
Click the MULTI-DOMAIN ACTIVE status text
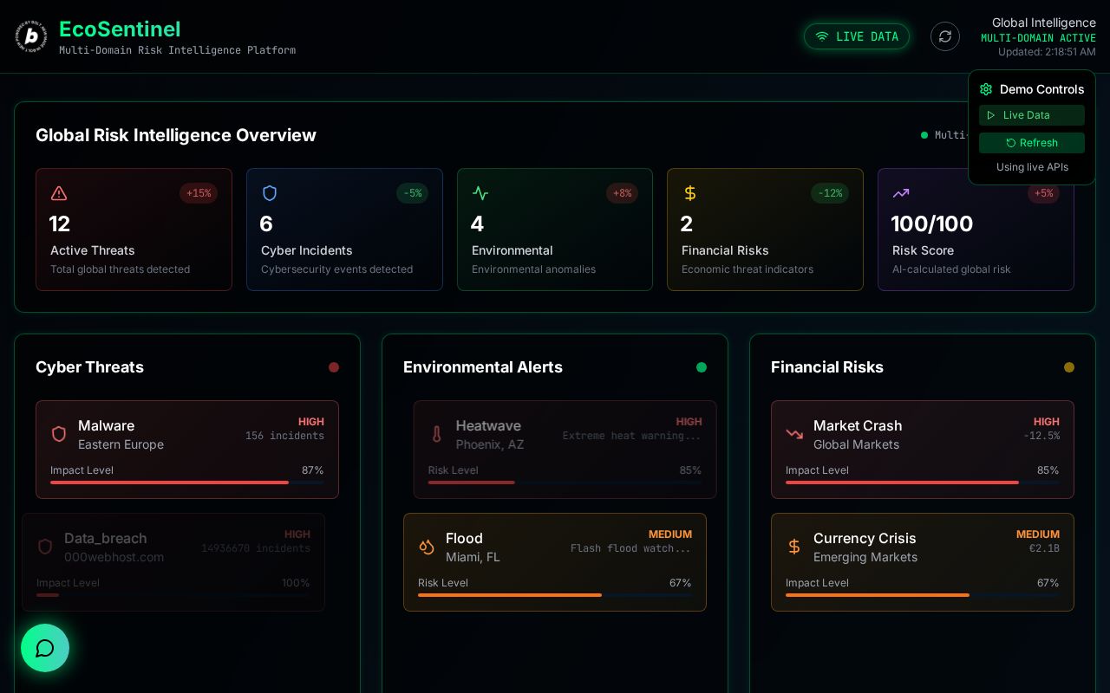[x=1038, y=38]
